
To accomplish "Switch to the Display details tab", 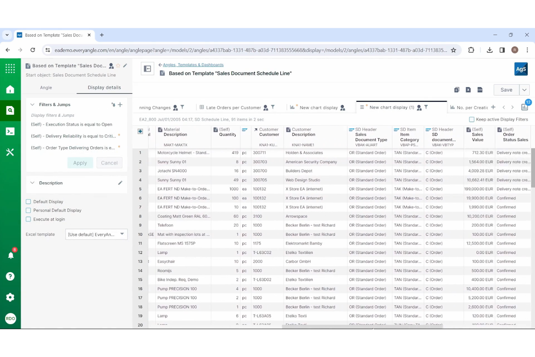I will pyautogui.click(x=104, y=88).
